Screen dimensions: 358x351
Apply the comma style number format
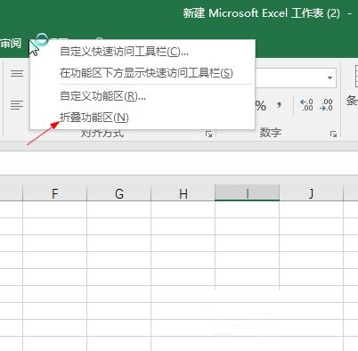[279, 105]
